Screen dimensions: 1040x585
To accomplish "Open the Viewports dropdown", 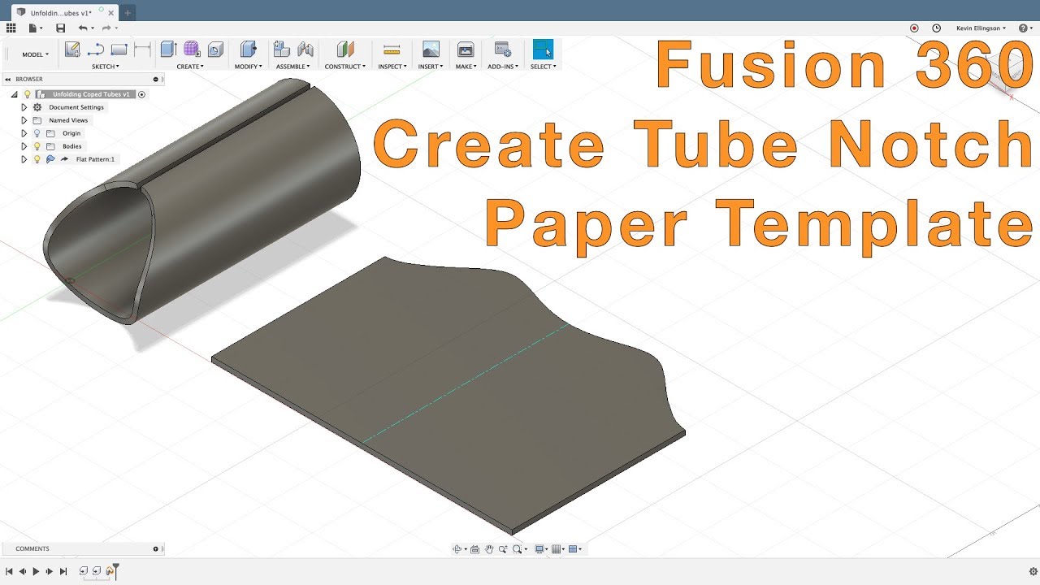I will coord(575,549).
